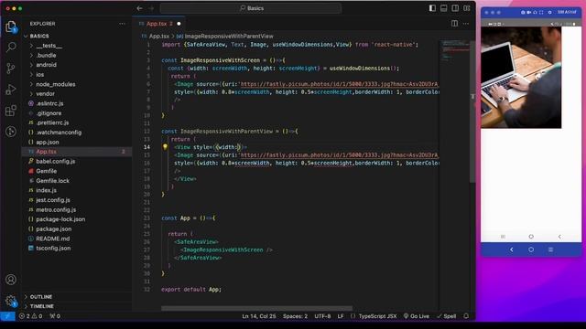The width and height of the screenshot is (586, 329).
Task: Click the Explorer panel more actions ellipsis
Action: pos(122,24)
